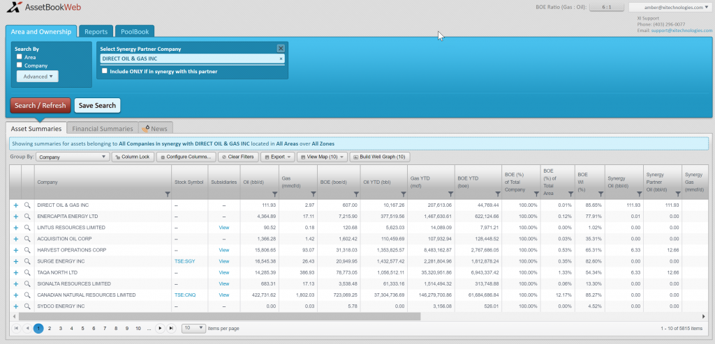Open the BOE YTD column filter icon
The height and width of the screenshot is (344, 715).
click(x=498, y=194)
